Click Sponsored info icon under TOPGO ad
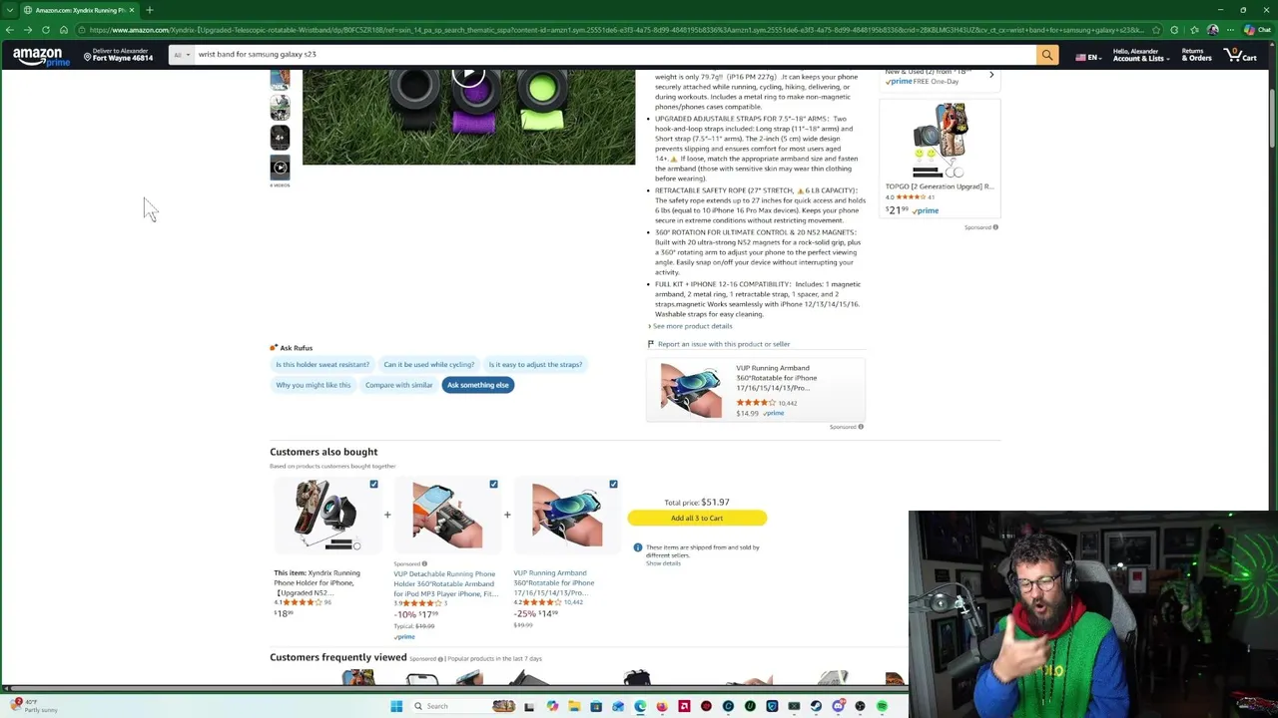1278x718 pixels. [x=995, y=227]
